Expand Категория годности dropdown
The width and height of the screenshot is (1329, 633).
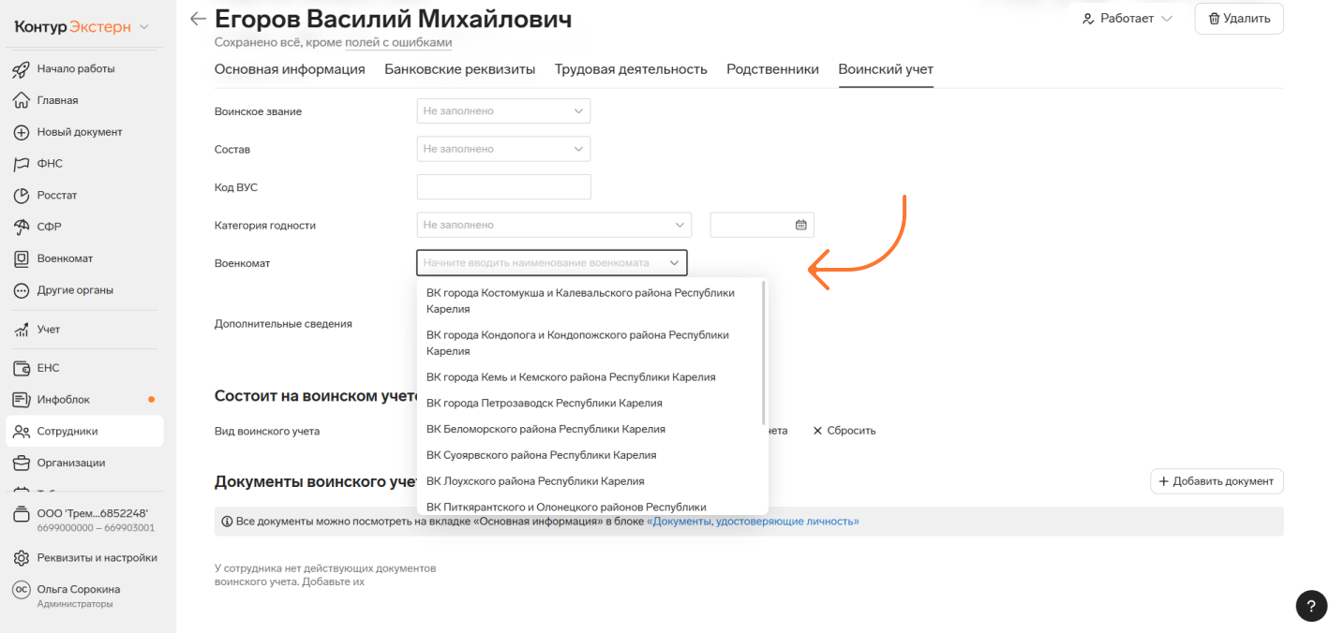tap(553, 225)
